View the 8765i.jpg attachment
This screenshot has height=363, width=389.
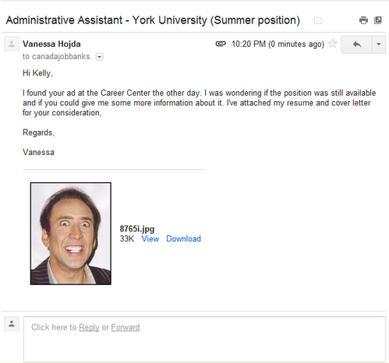(150, 238)
